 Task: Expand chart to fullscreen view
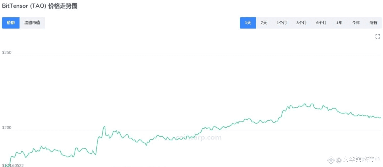pyautogui.click(x=378, y=36)
